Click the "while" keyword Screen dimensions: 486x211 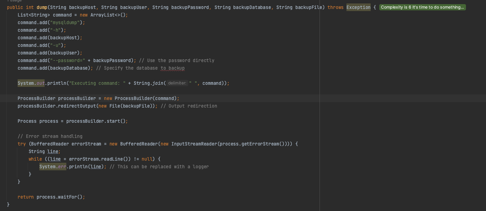(35, 159)
